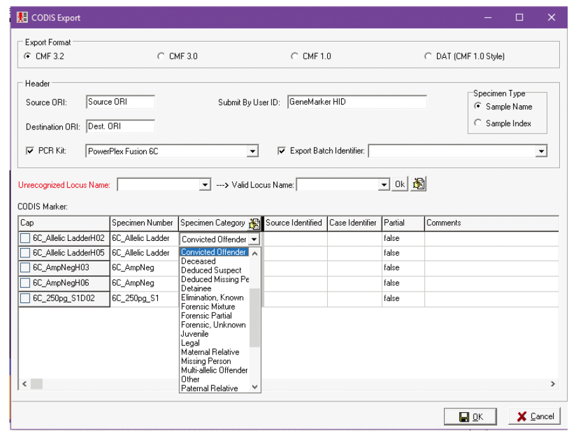
Task: Expand the Valid Locus Name dropdown
Action: (384, 184)
